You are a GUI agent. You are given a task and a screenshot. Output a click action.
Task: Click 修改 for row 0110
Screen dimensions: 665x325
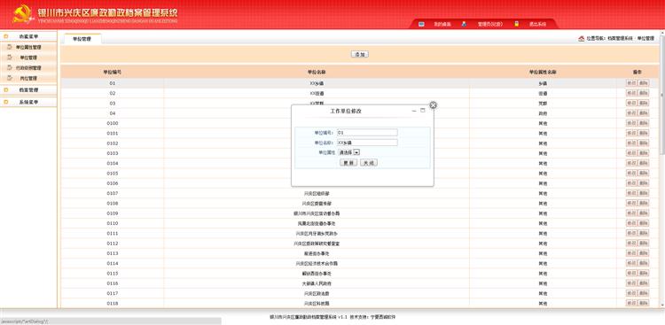631,223
